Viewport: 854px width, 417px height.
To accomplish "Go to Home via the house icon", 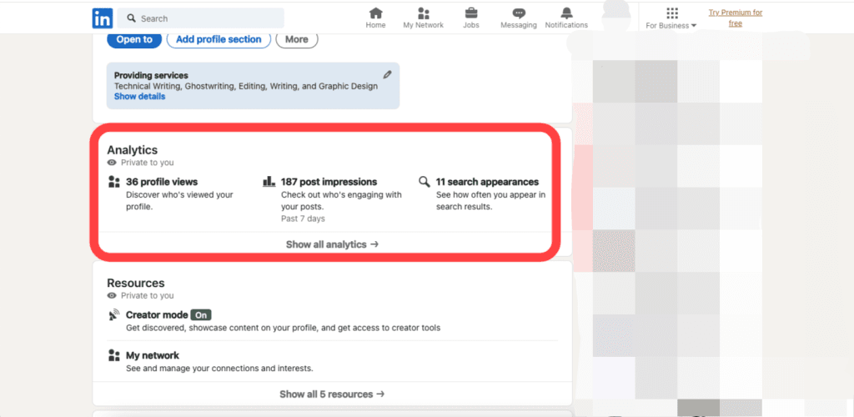I will click(x=376, y=13).
